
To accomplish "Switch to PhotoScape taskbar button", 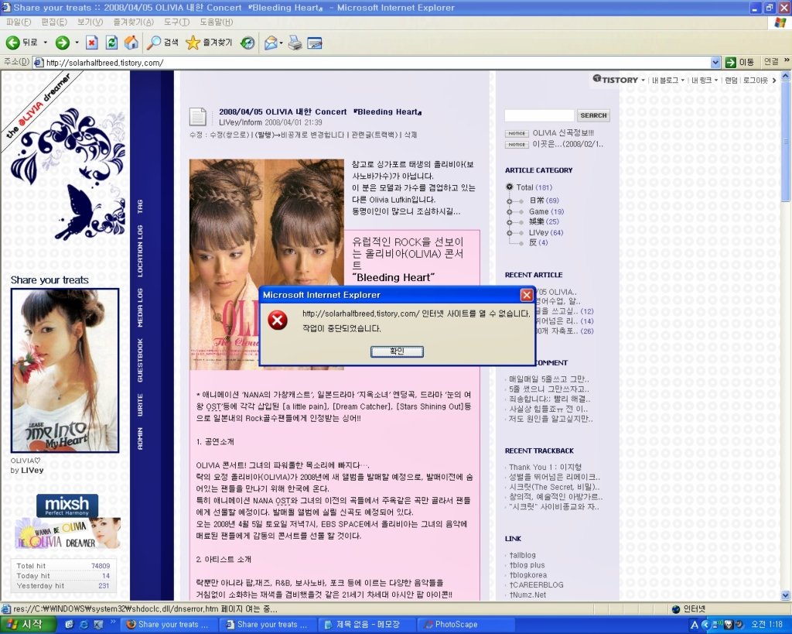I will (x=468, y=625).
